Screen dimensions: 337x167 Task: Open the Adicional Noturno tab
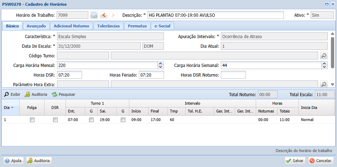(71, 26)
